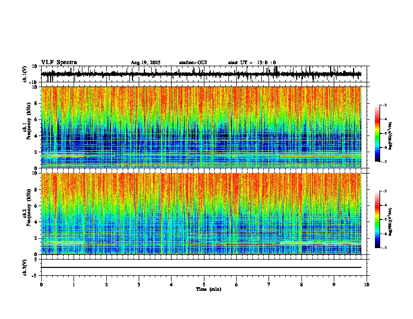Click the ch.2 spectrogram color scale bar
The height and width of the screenshot is (319, 413).
(x=378, y=219)
